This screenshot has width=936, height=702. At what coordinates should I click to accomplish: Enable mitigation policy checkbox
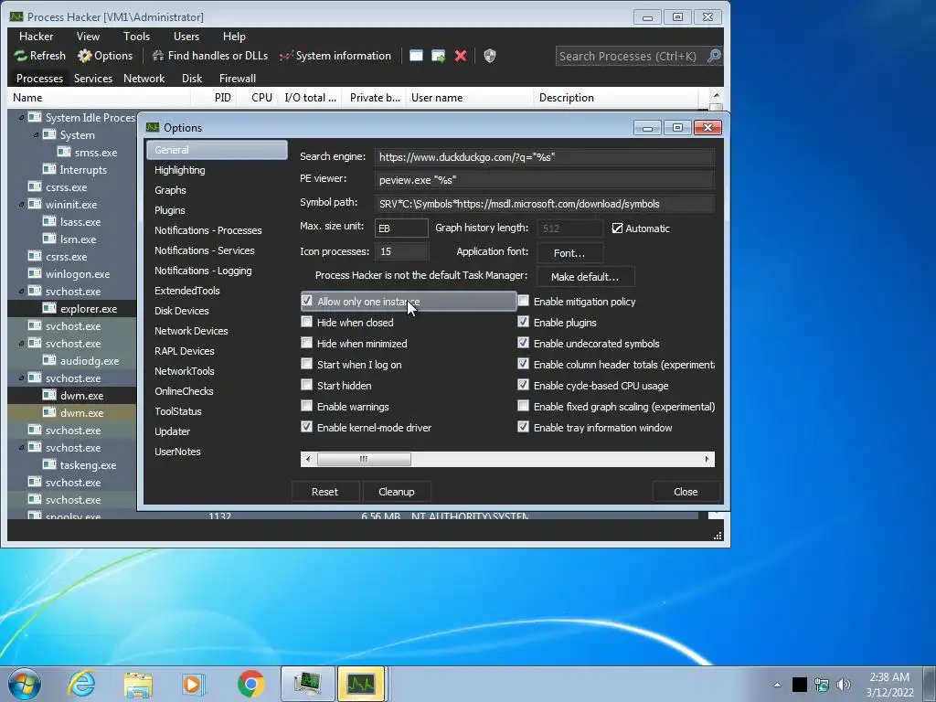pyautogui.click(x=524, y=301)
